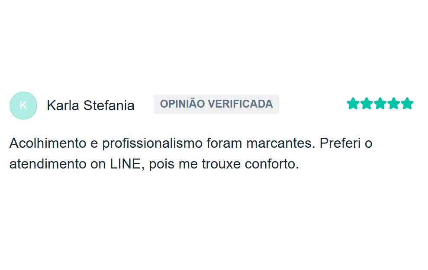Click the round K avatar icon

pyautogui.click(x=23, y=105)
